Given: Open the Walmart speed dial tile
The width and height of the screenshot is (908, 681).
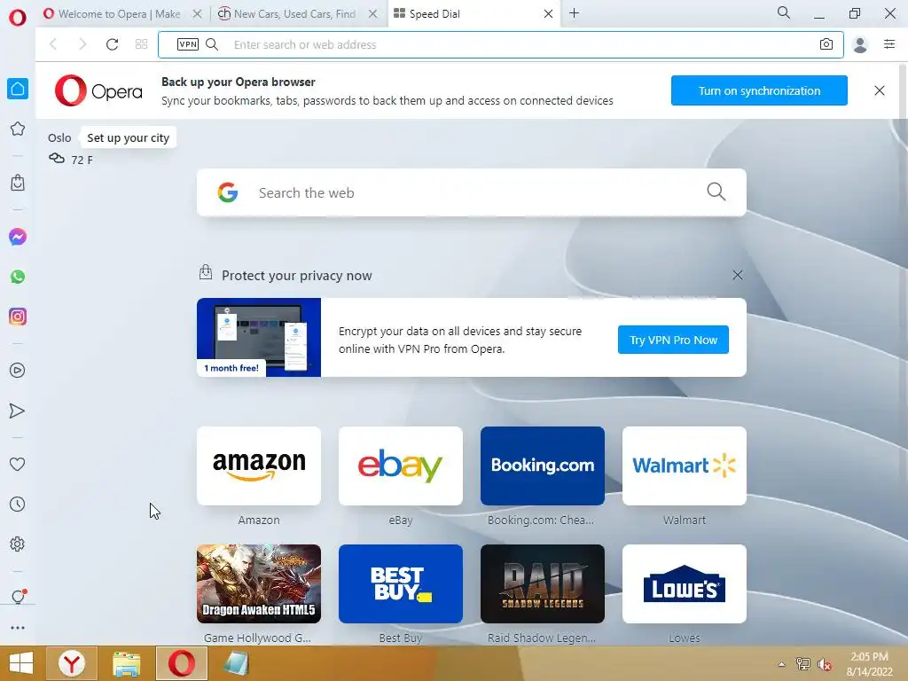Looking at the screenshot, I should click(x=685, y=466).
